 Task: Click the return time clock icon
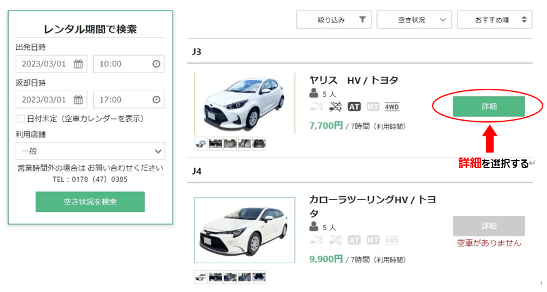point(156,99)
